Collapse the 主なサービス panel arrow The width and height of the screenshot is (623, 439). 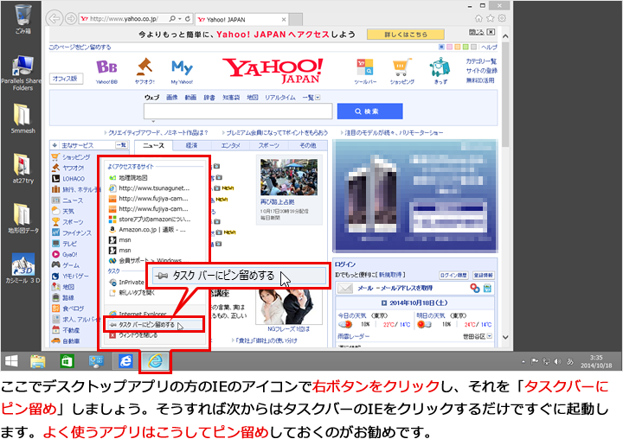pos(55,145)
